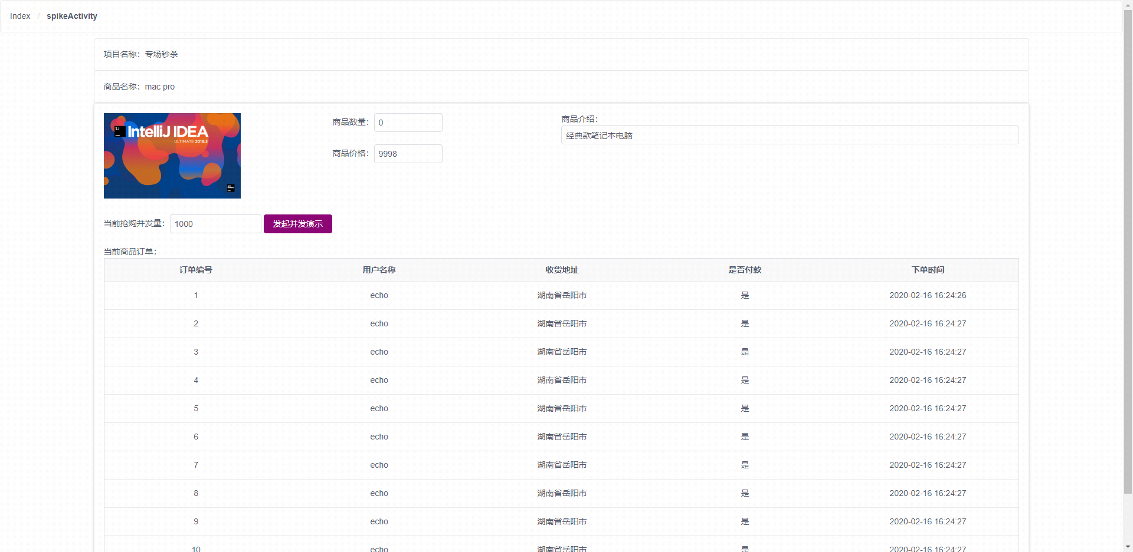Select the 商品价格 input showing 9998

point(408,154)
